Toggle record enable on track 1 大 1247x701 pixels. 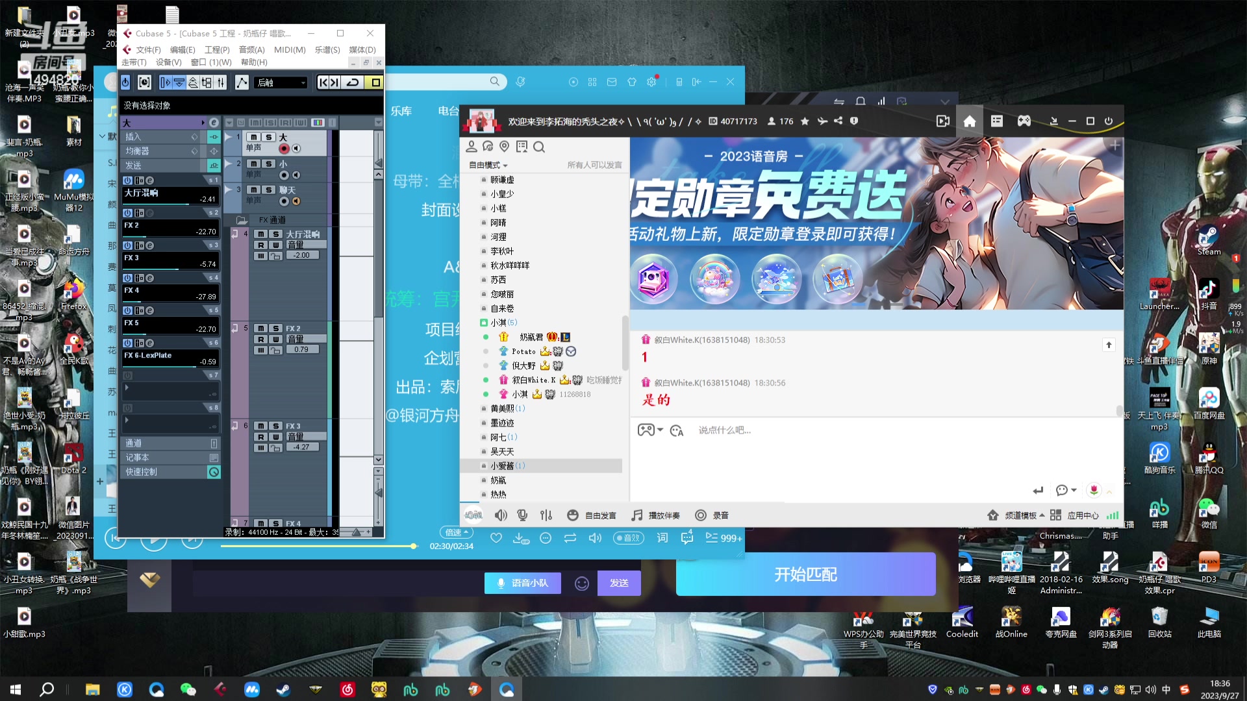[x=284, y=149]
